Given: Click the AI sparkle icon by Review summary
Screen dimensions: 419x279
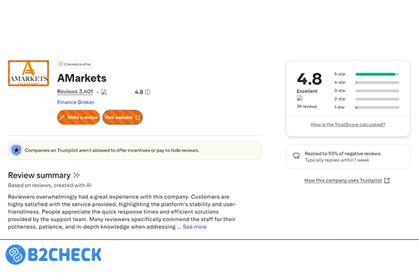Looking at the screenshot, I should pyautogui.click(x=76, y=175).
